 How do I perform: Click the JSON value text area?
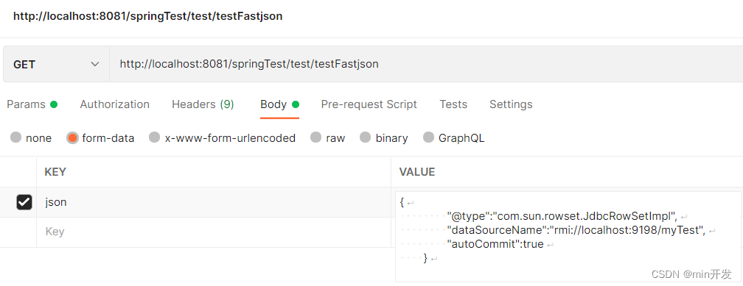coord(568,236)
